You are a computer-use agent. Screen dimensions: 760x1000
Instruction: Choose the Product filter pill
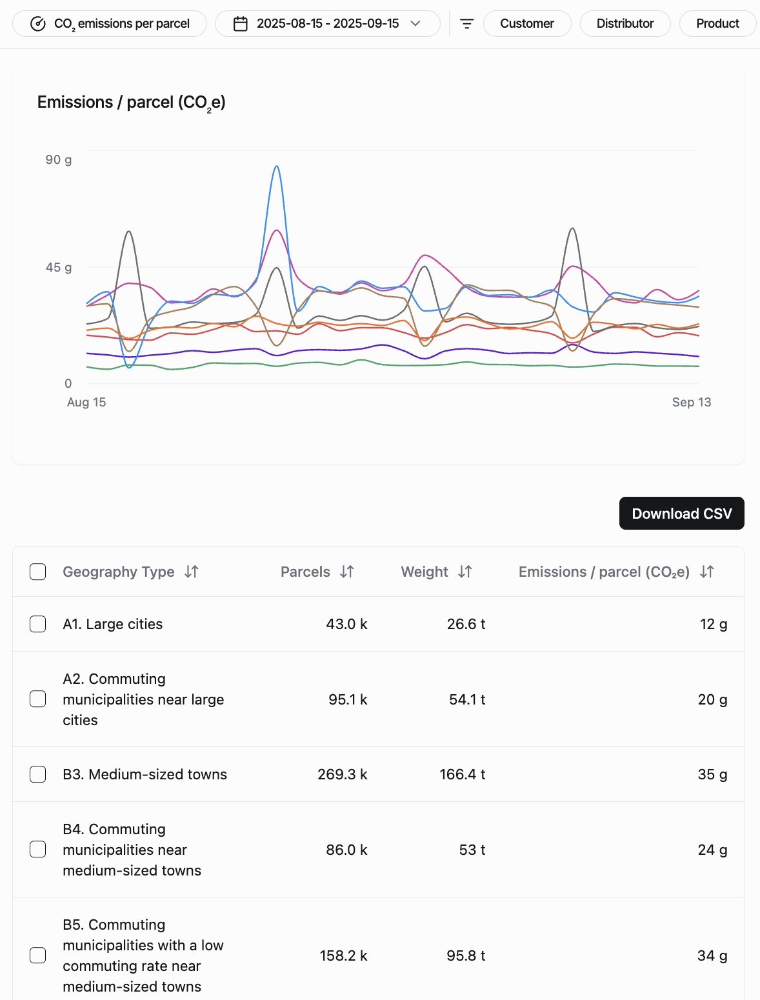click(717, 24)
